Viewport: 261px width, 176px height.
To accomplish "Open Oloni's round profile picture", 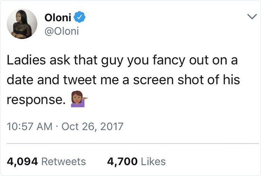I will 22,24.
